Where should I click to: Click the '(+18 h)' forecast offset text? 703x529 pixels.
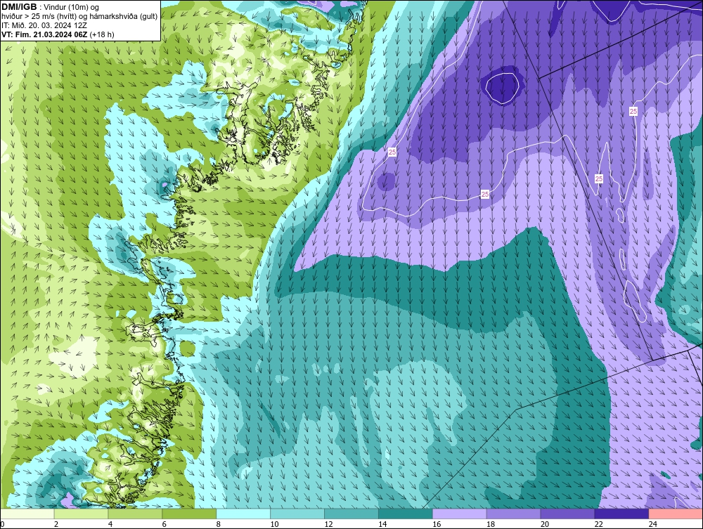point(102,34)
